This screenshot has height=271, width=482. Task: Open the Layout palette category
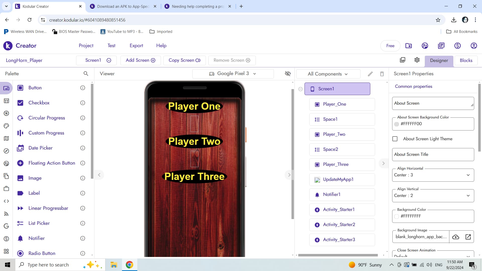coord(6,101)
